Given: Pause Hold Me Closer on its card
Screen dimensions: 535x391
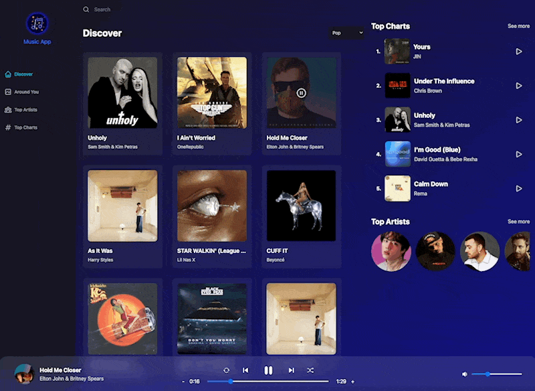Looking at the screenshot, I should 301,93.
